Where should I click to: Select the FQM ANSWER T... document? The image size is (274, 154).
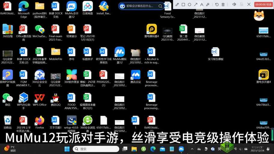pyautogui.click(x=24, y=78)
